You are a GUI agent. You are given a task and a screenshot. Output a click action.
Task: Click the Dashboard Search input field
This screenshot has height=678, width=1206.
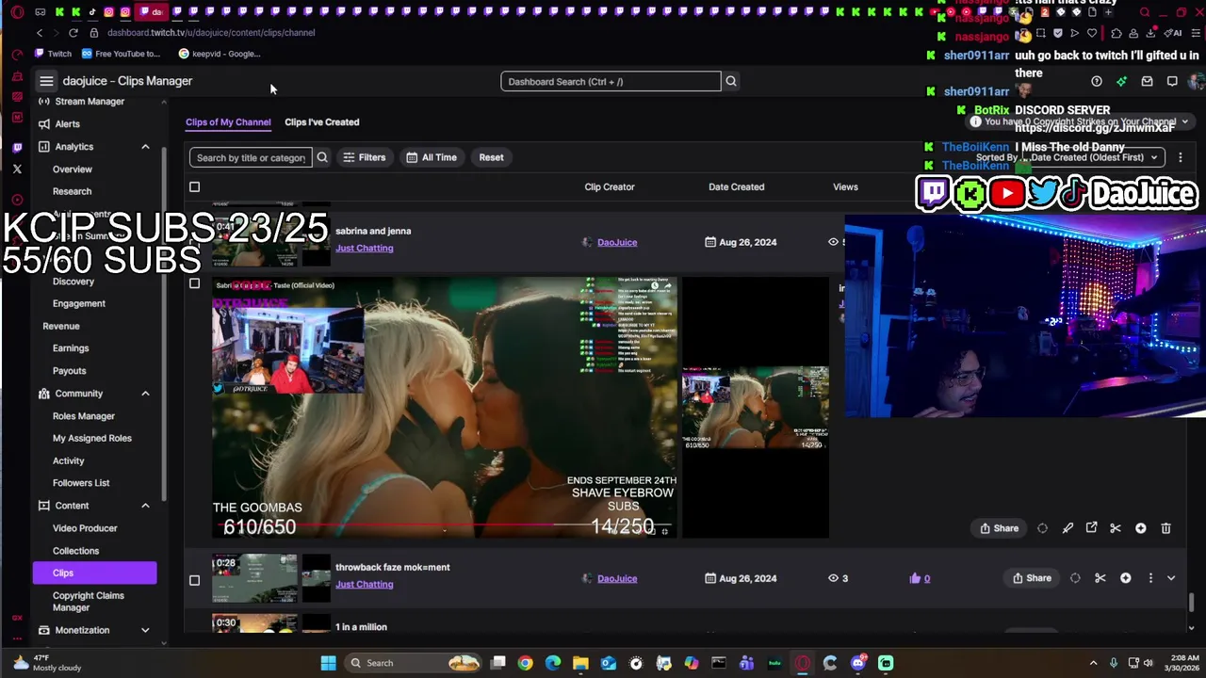(x=611, y=82)
